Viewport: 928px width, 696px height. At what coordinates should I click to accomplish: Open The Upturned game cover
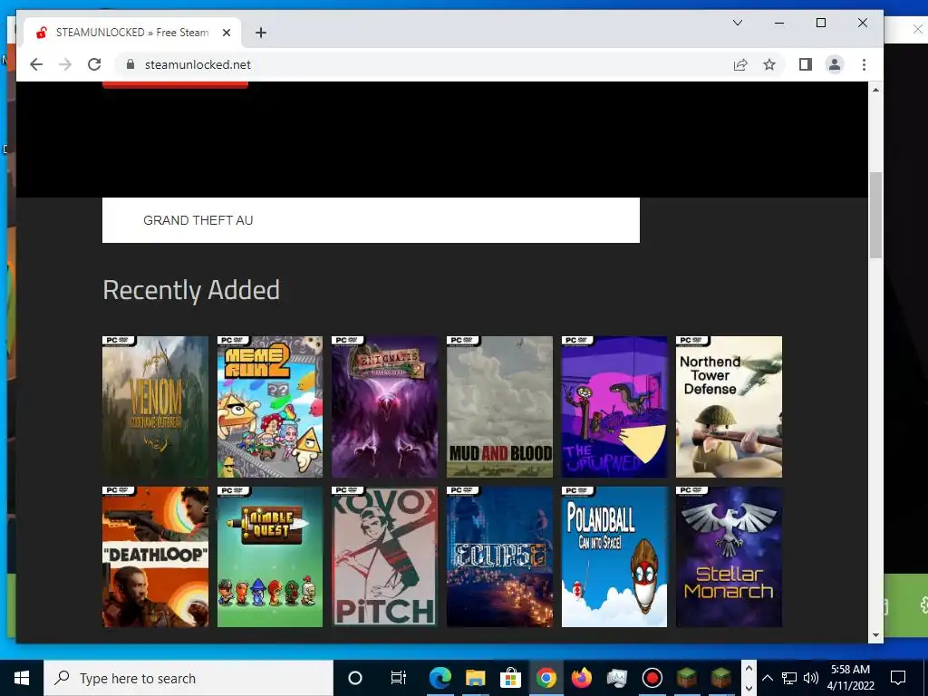click(x=614, y=407)
